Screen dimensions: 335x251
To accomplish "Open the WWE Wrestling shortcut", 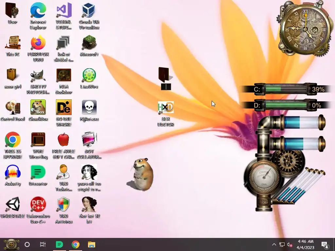I will [38, 140].
